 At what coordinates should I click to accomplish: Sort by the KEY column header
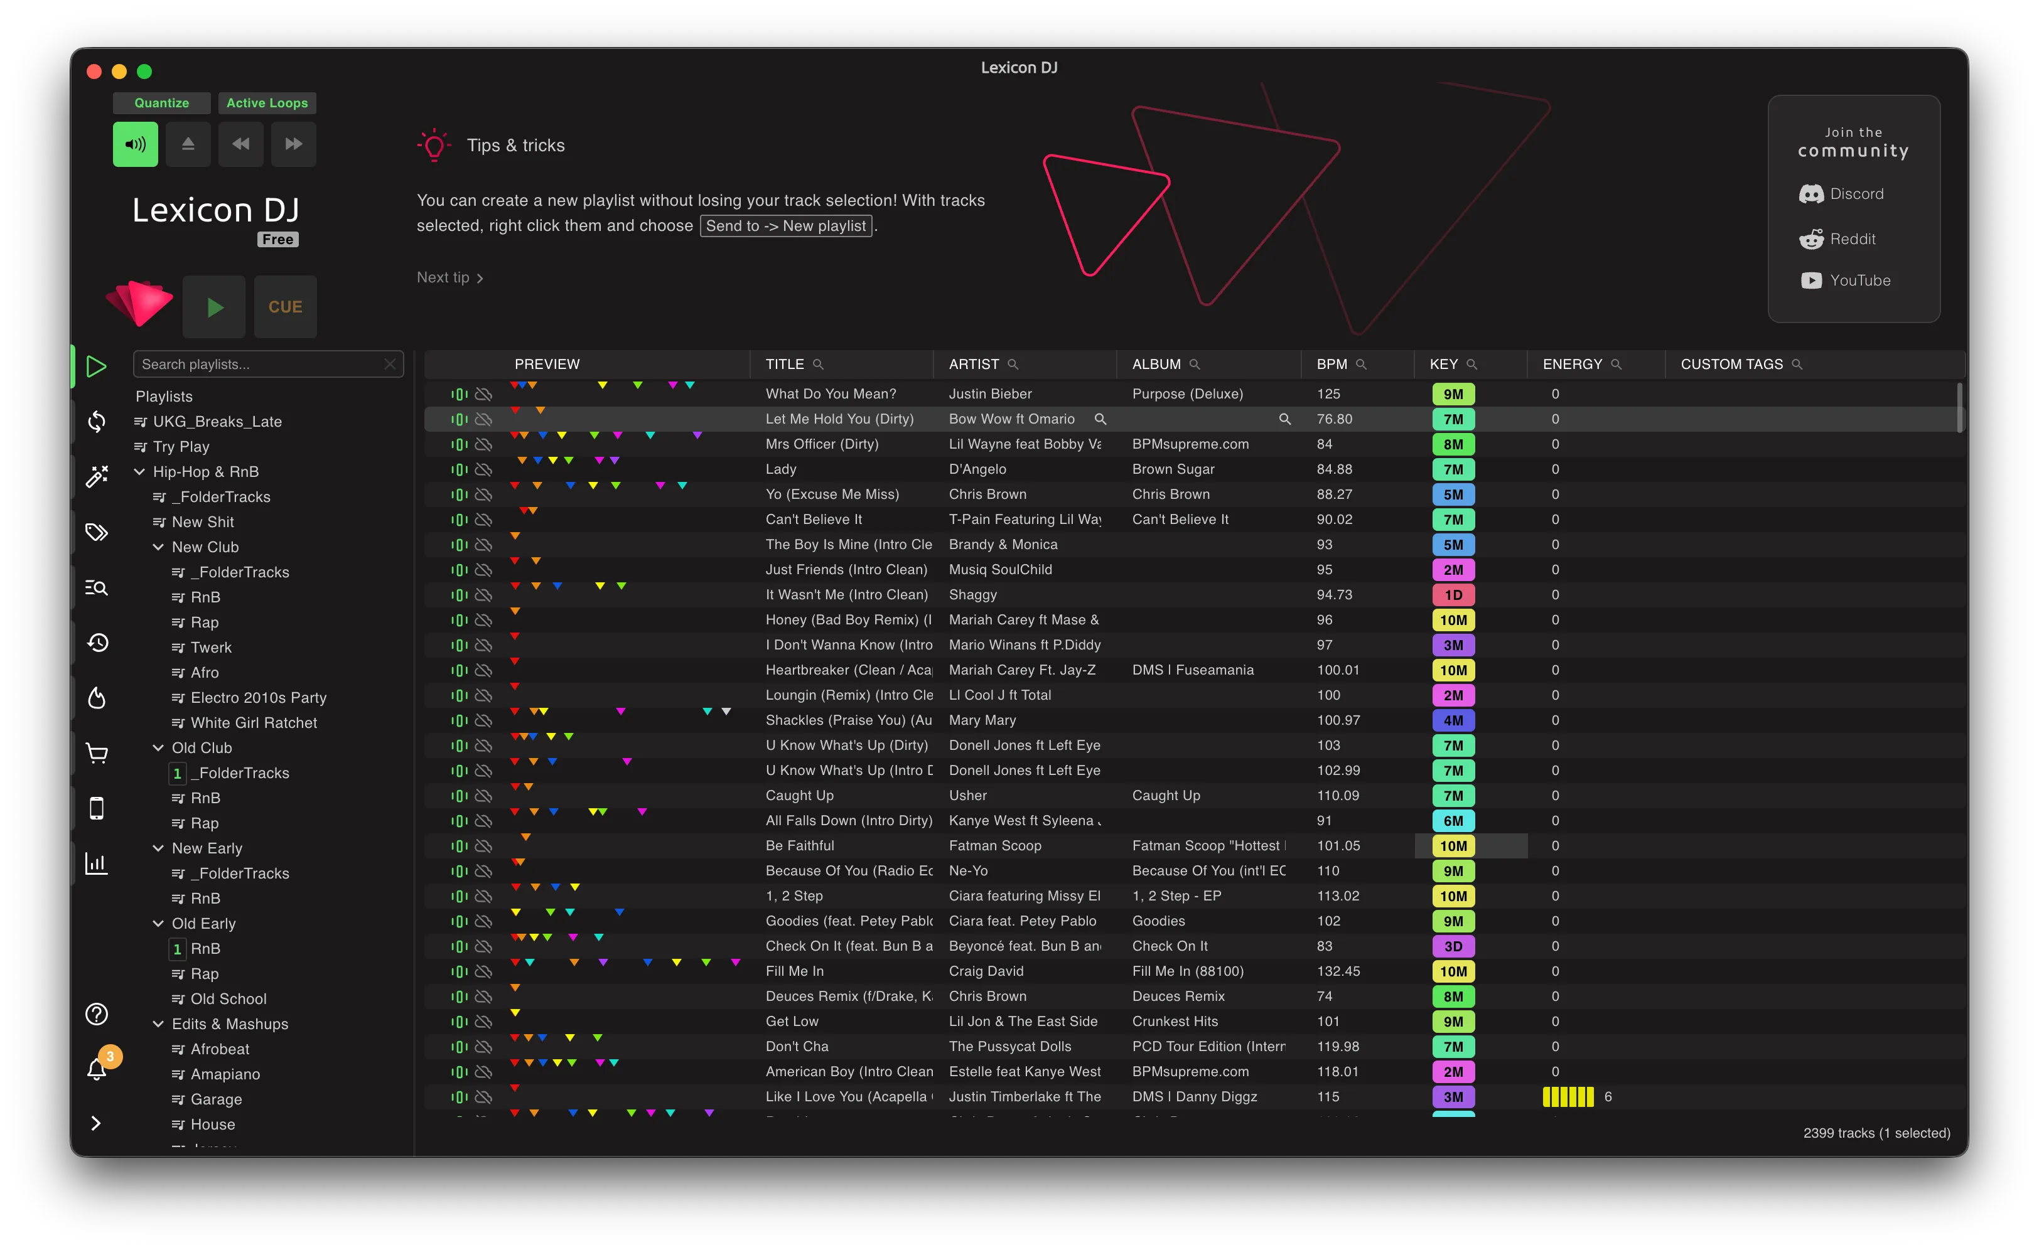tap(1444, 364)
